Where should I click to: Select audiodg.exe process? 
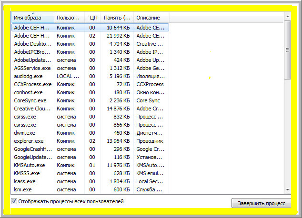coord(90,76)
